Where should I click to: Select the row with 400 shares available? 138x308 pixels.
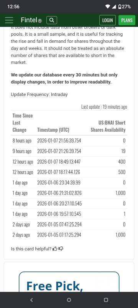pyautogui.click(x=69, y=162)
